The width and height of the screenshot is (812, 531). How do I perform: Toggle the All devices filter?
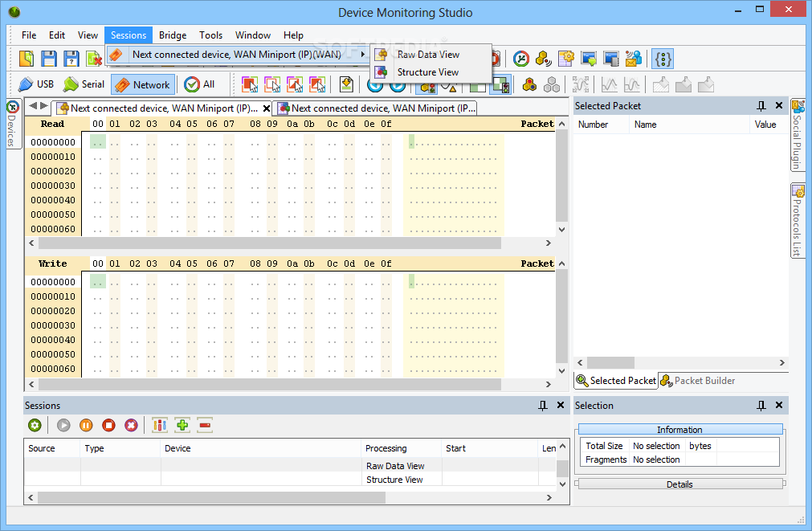coord(199,84)
